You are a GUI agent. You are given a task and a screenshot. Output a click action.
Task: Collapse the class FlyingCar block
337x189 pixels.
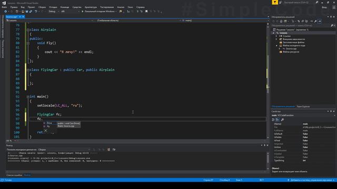pyautogui.click(x=28, y=70)
